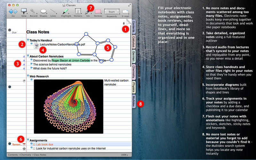Click the E-mail envelope icon
This screenshot has width=256, height=160.
pos(125,12)
